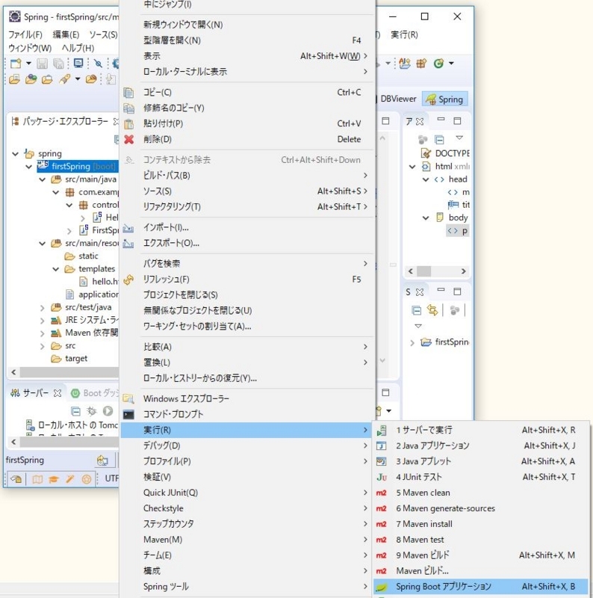
Task: Select サーバー view tab
Action: (35, 393)
